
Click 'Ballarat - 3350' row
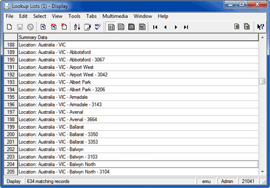[x=138, y=135]
